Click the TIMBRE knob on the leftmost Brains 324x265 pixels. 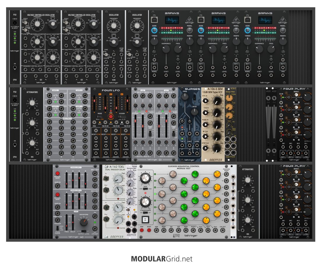tap(154, 41)
